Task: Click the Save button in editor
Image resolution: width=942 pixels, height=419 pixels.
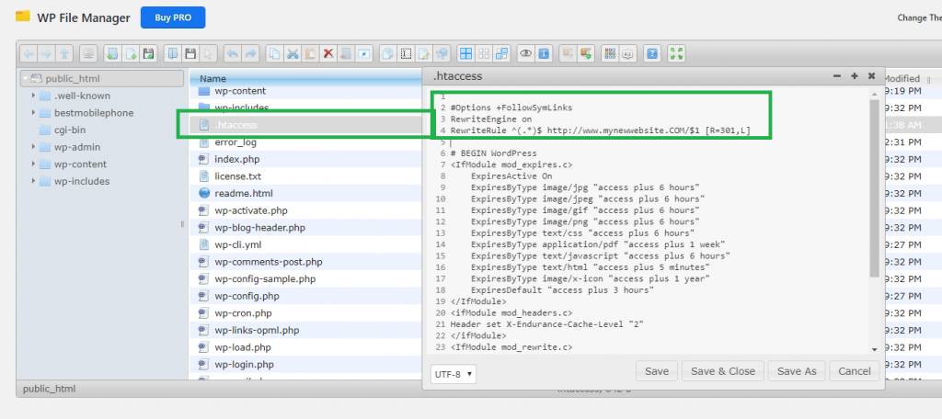Action: (657, 371)
